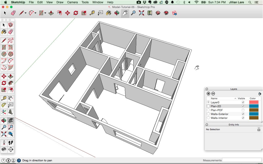Set Walls-Interior as the active layer
The image size is (263, 164).
(x=208, y=118)
